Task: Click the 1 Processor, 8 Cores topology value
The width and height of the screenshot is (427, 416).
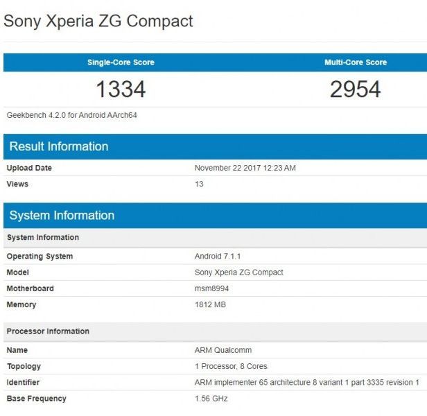Action: pos(231,366)
